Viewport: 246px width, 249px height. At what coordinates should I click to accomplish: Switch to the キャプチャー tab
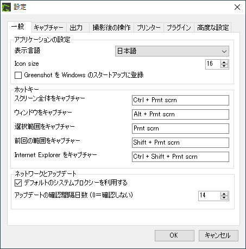tap(49, 28)
